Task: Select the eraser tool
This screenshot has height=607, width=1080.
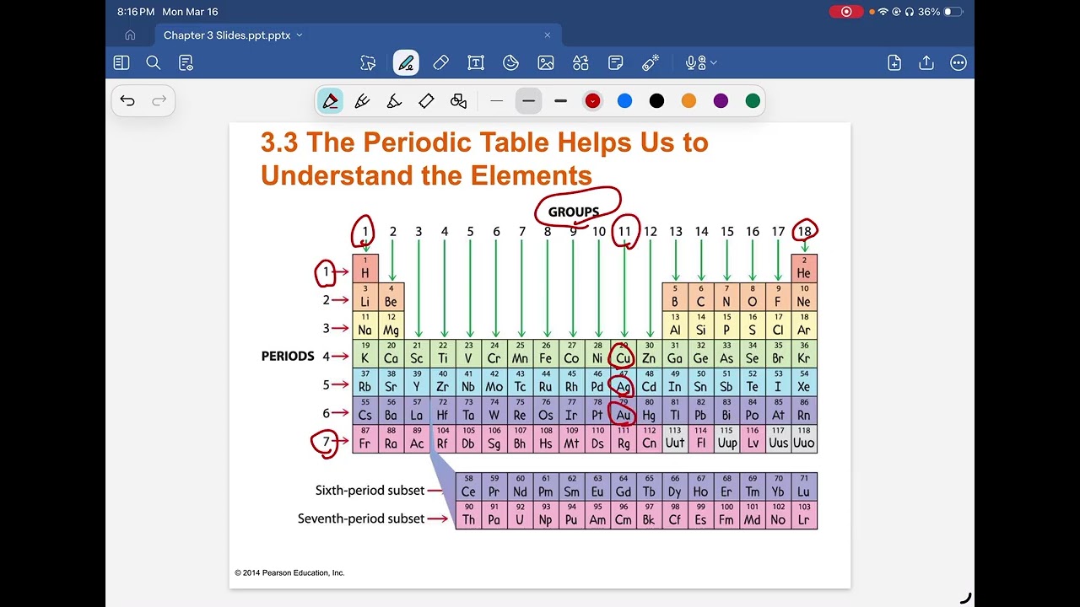Action: click(440, 62)
